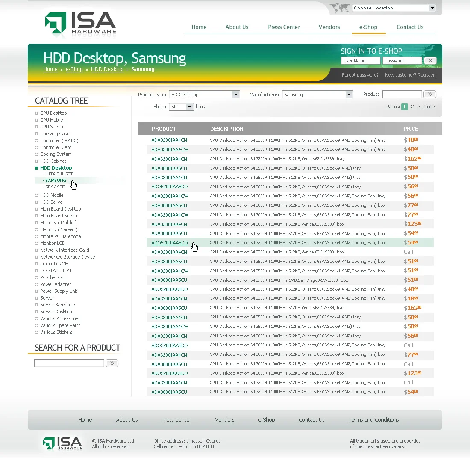This screenshot has width=470, height=458.
Task: Open the Vendors menu item
Action: (x=329, y=27)
